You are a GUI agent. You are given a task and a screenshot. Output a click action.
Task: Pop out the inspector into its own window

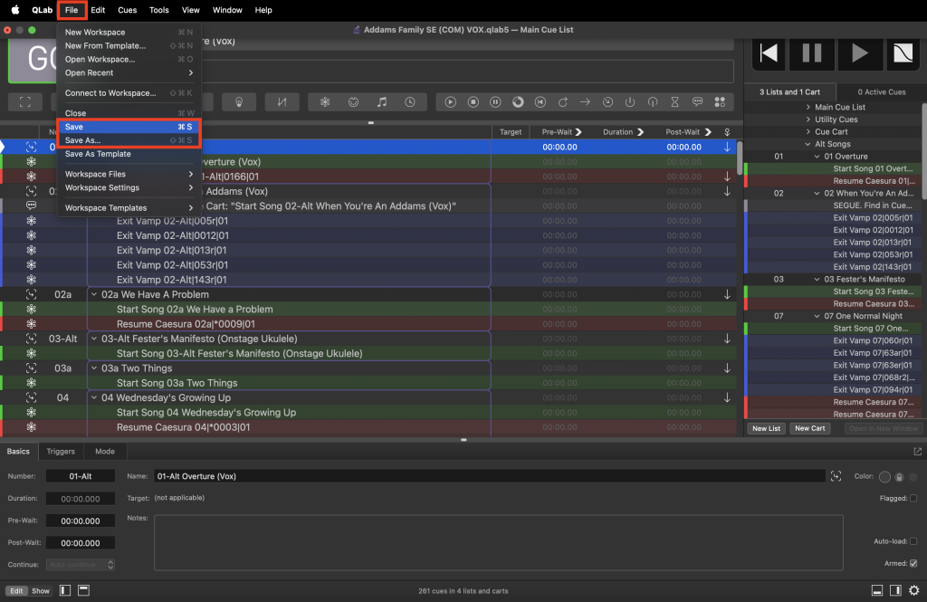918,451
